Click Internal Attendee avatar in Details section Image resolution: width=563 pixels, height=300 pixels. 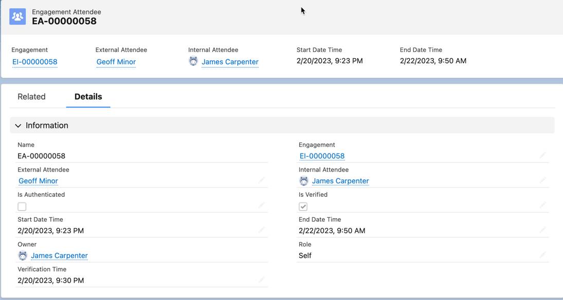(304, 181)
